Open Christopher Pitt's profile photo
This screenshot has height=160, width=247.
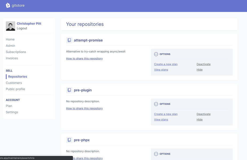[x=11, y=26]
